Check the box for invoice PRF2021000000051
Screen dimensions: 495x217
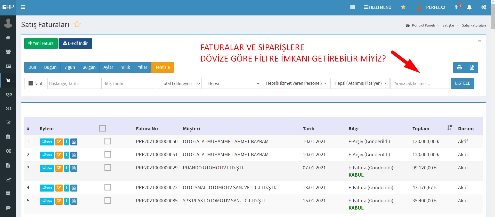pyautogui.click(x=108, y=154)
